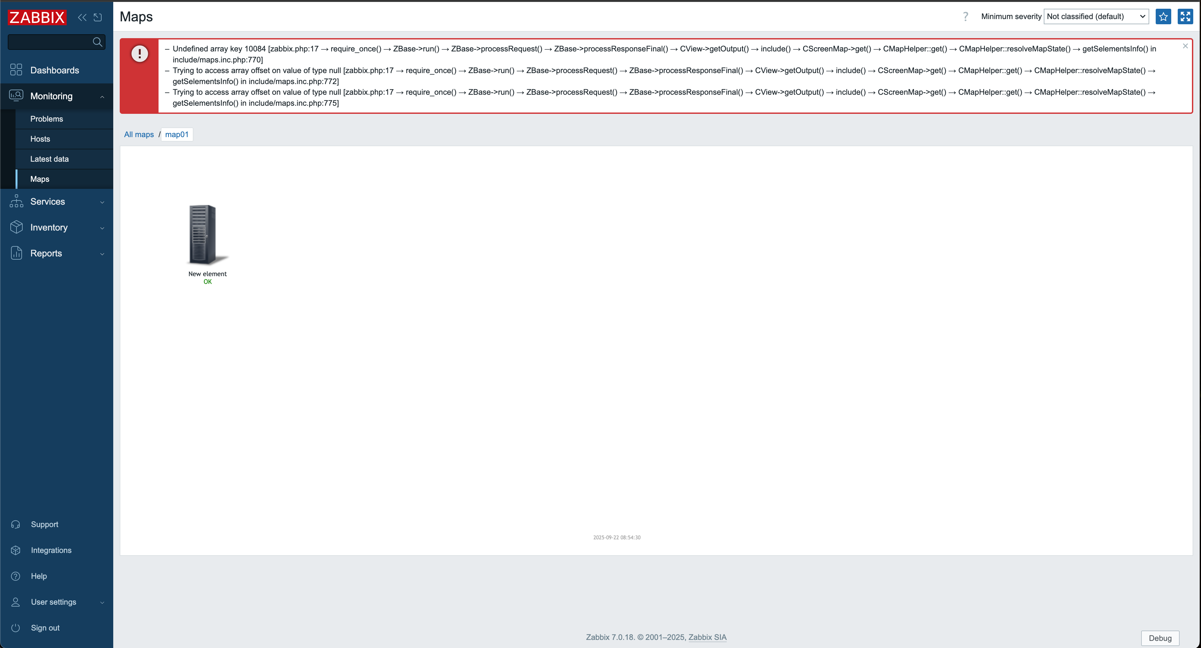Viewport: 1201px width, 648px height.
Task: Hide the sidebar with the square-arrow icon
Action: (97, 17)
